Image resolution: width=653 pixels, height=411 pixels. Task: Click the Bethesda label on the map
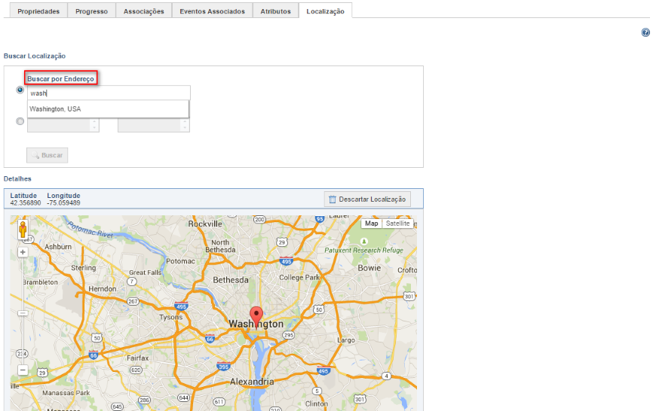[231, 280]
